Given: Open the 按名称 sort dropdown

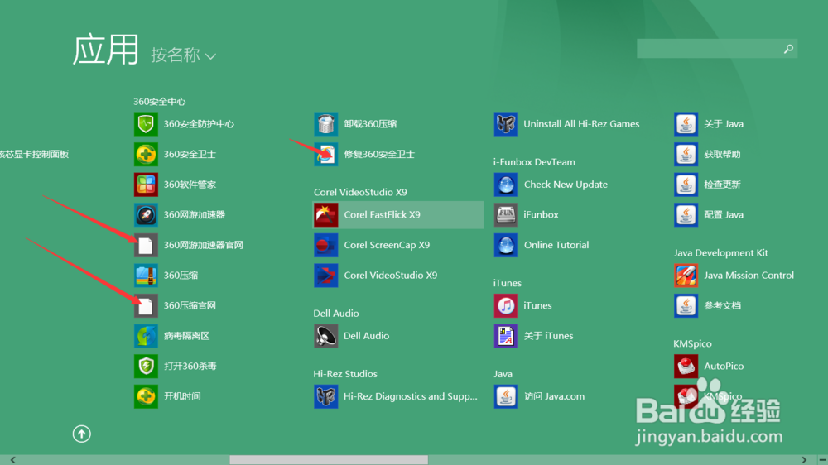Looking at the screenshot, I should (x=183, y=55).
